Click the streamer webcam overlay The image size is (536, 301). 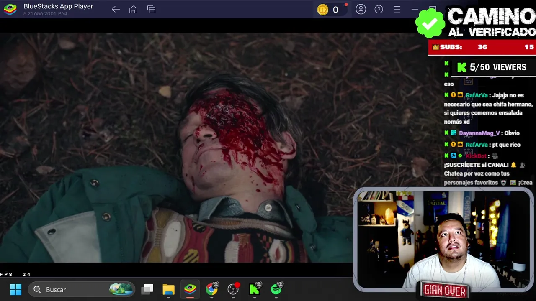point(443,239)
